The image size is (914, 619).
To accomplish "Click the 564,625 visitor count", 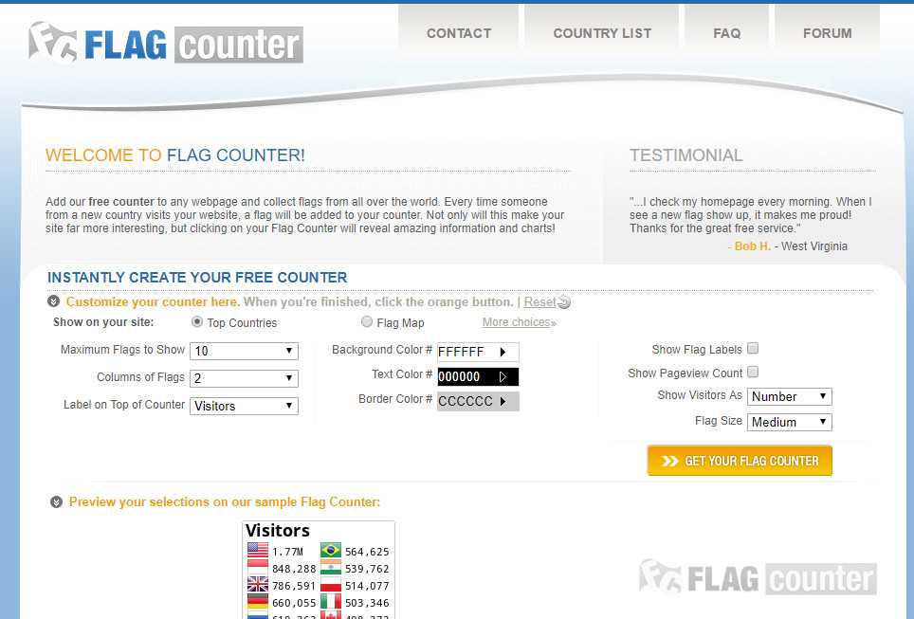I will [x=367, y=552].
